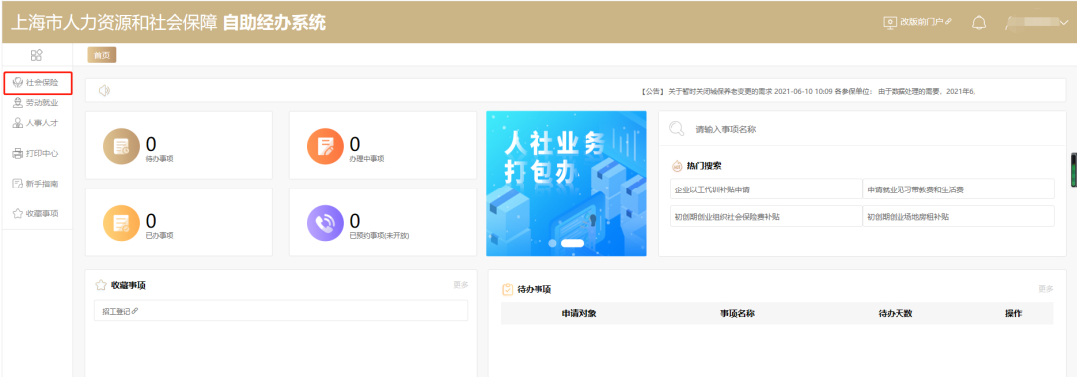This screenshot has width=1077, height=377.
Task: Click 更多 in the 待办事项 panel
Action: (1045, 290)
